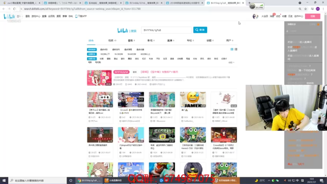
Task: Switch to grid view layout icon
Action: coord(232,49)
